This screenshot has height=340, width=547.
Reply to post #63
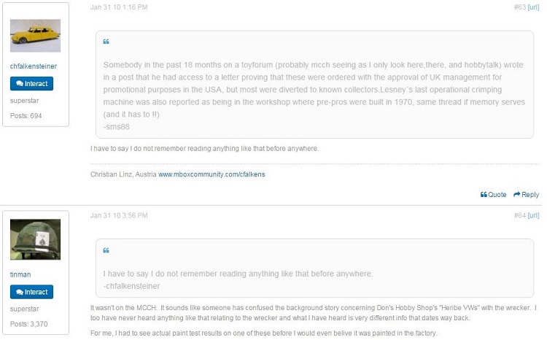pyautogui.click(x=526, y=194)
